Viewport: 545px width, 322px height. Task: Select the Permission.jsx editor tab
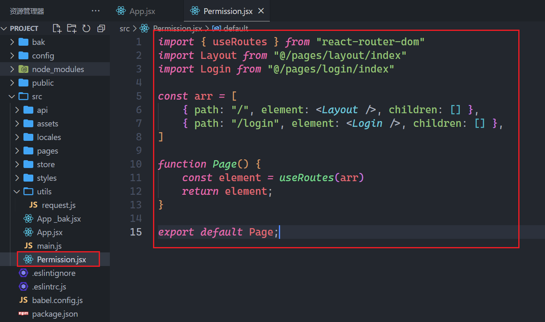pos(227,11)
